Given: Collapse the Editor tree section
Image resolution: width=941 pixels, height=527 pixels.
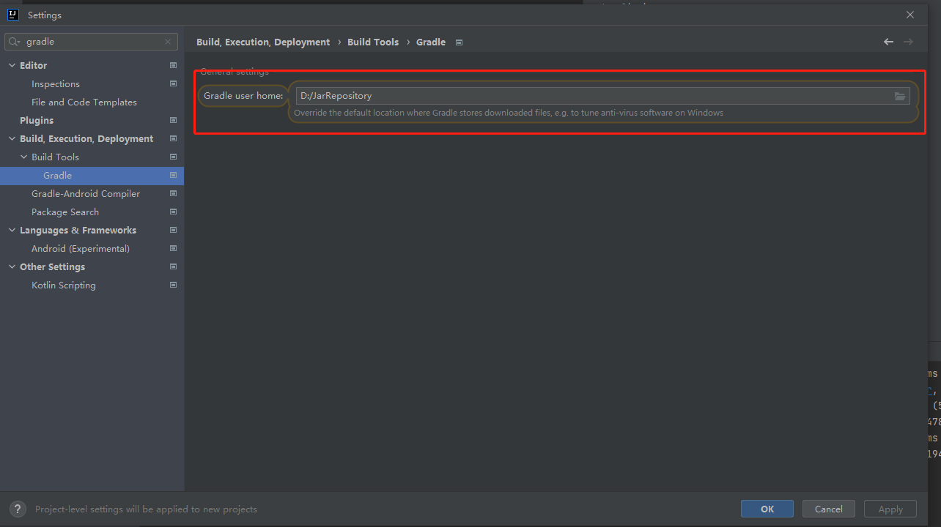Looking at the screenshot, I should point(12,65).
